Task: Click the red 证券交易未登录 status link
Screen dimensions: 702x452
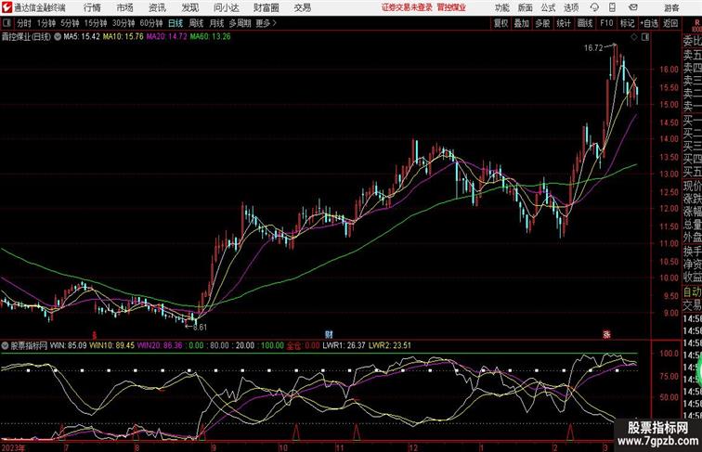Action: [x=407, y=7]
